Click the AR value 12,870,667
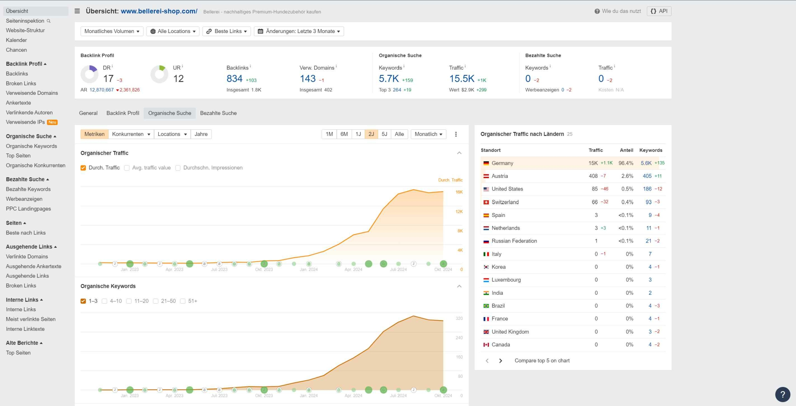The image size is (796, 406). [102, 90]
